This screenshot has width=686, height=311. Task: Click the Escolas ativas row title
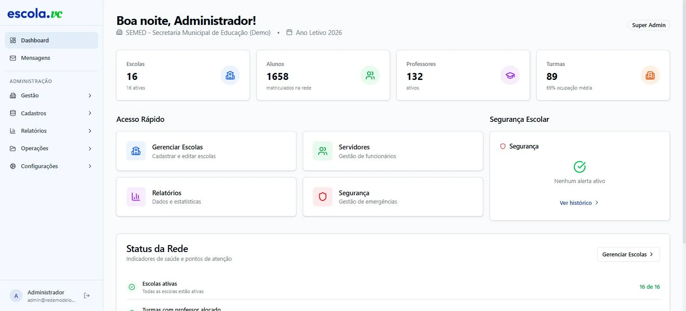[x=160, y=283]
